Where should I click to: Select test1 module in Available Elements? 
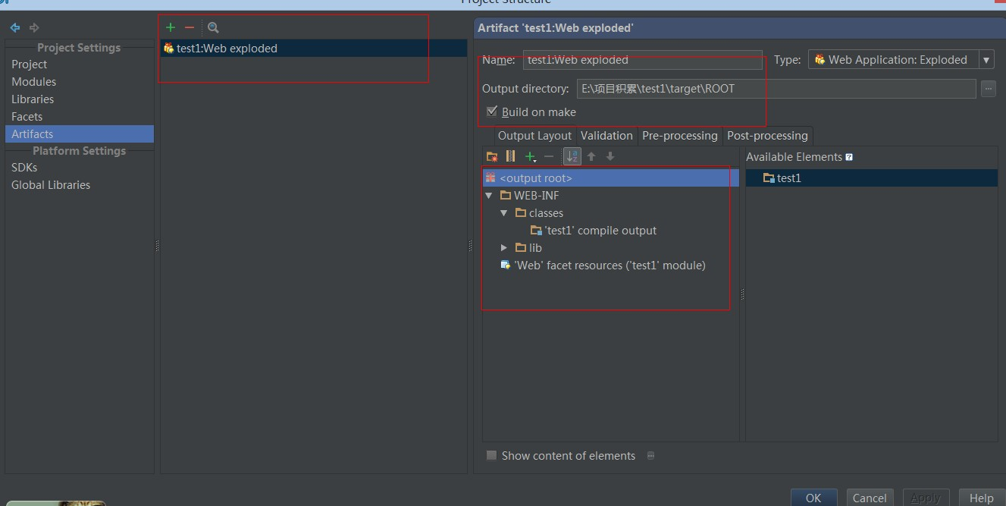pos(872,178)
